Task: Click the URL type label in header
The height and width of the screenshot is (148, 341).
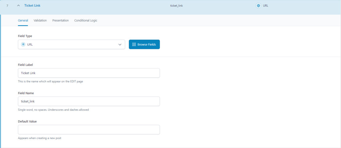Action: (265, 6)
